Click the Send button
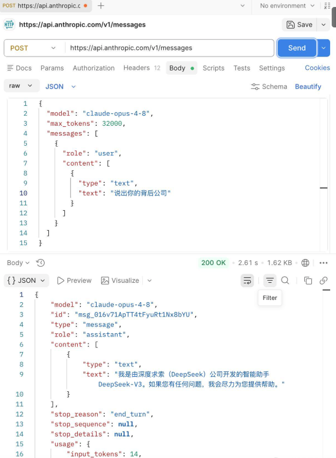Screen dimensions: 336x458 click(x=297, y=48)
